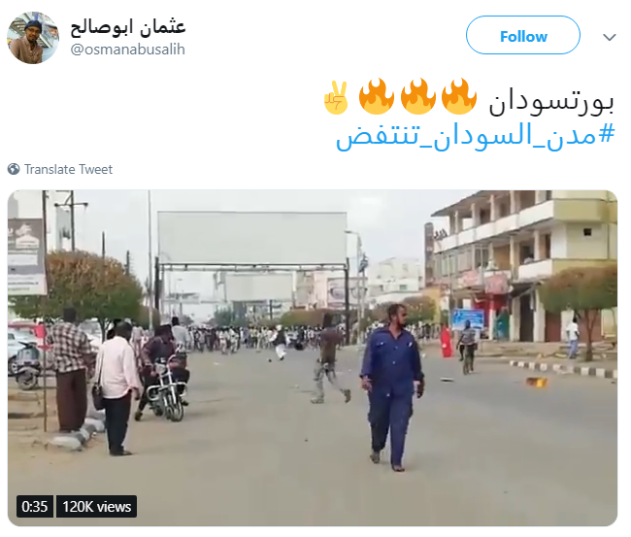Open the Arabic display name عثمان ابوصالح
The height and width of the screenshot is (537, 631).
[127, 28]
